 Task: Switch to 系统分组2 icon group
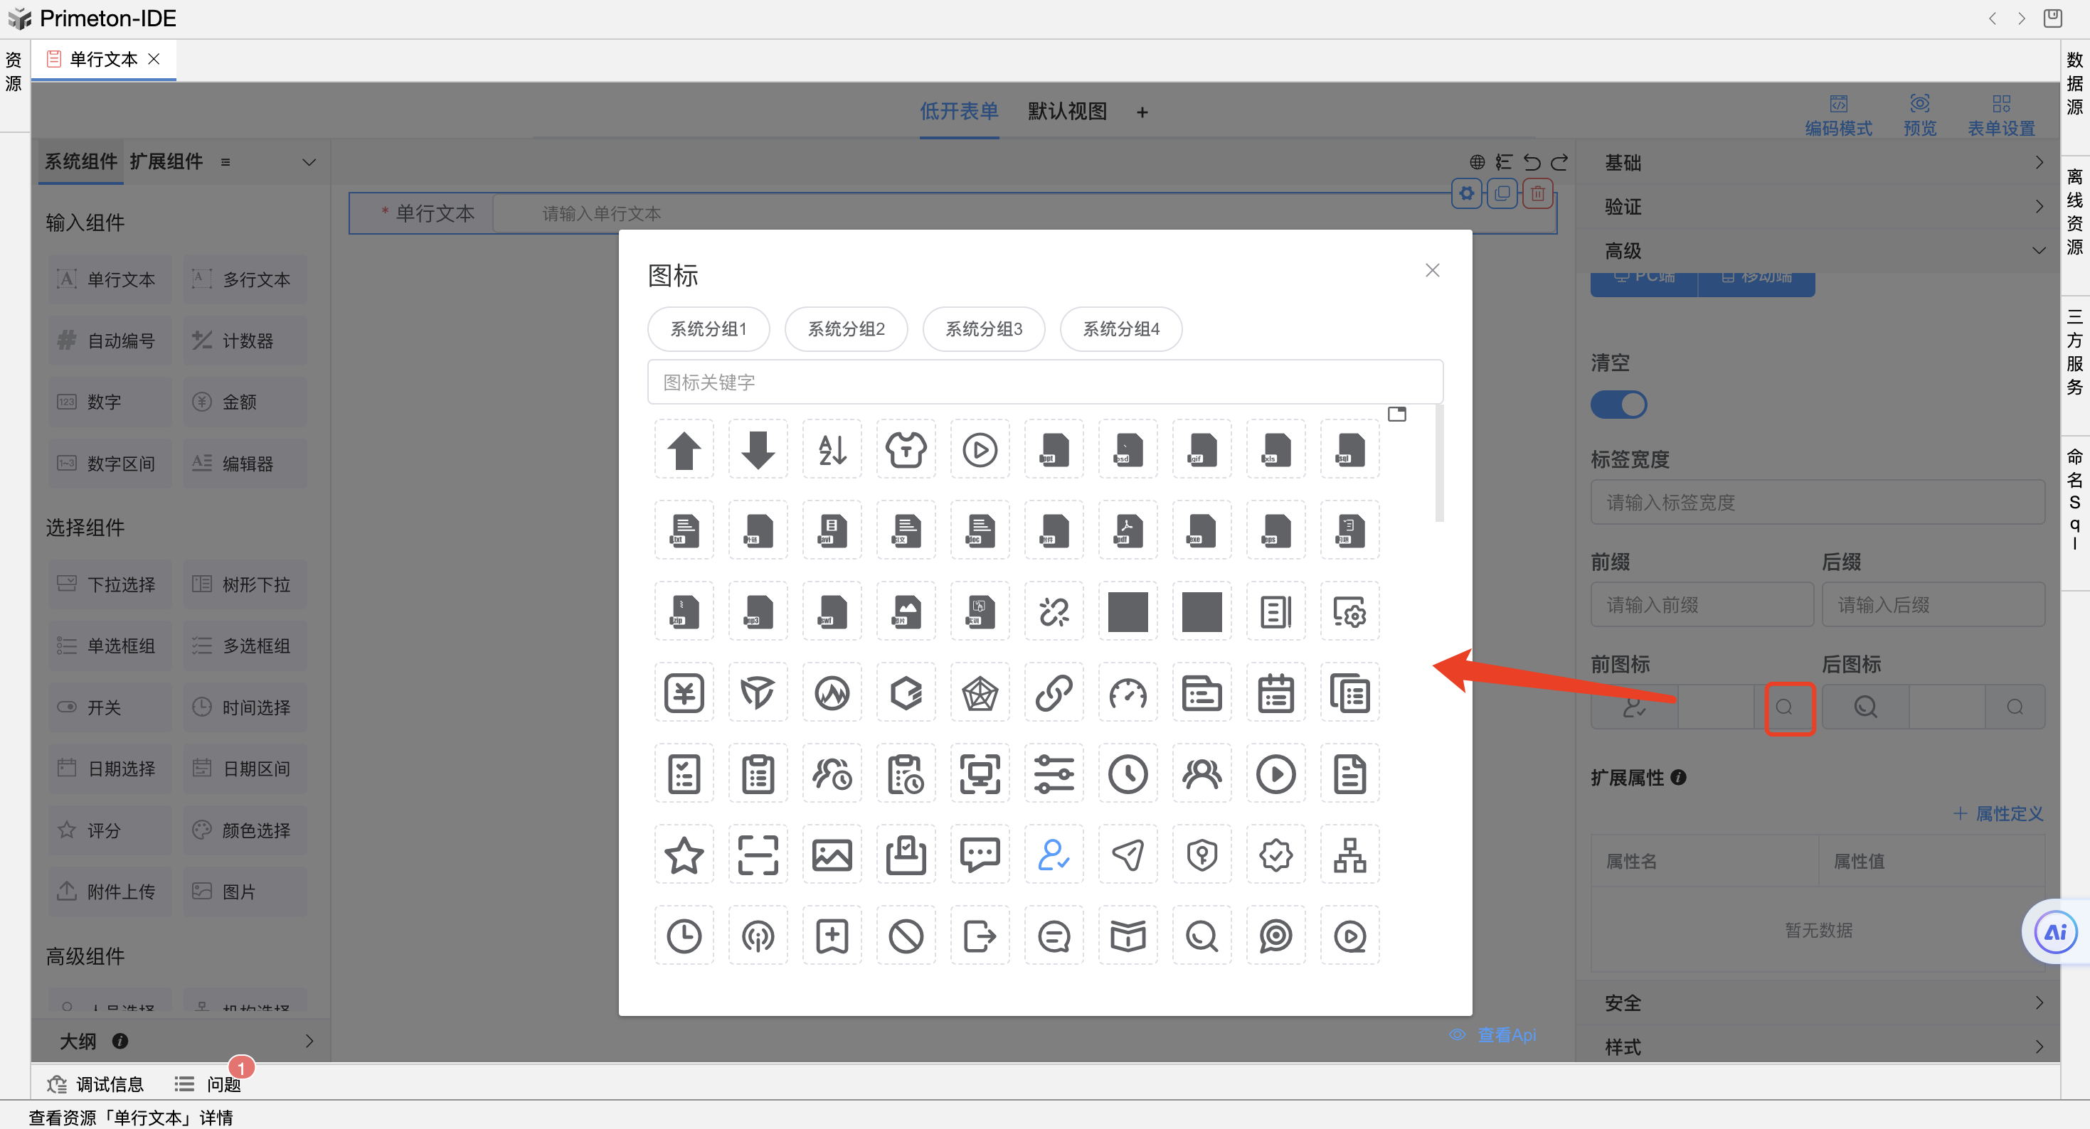[x=845, y=328]
